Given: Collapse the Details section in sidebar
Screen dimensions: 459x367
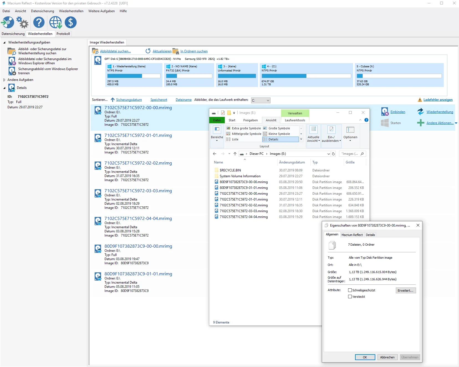Looking at the screenshot, I should pyautogui.click(x=4, y=88).
